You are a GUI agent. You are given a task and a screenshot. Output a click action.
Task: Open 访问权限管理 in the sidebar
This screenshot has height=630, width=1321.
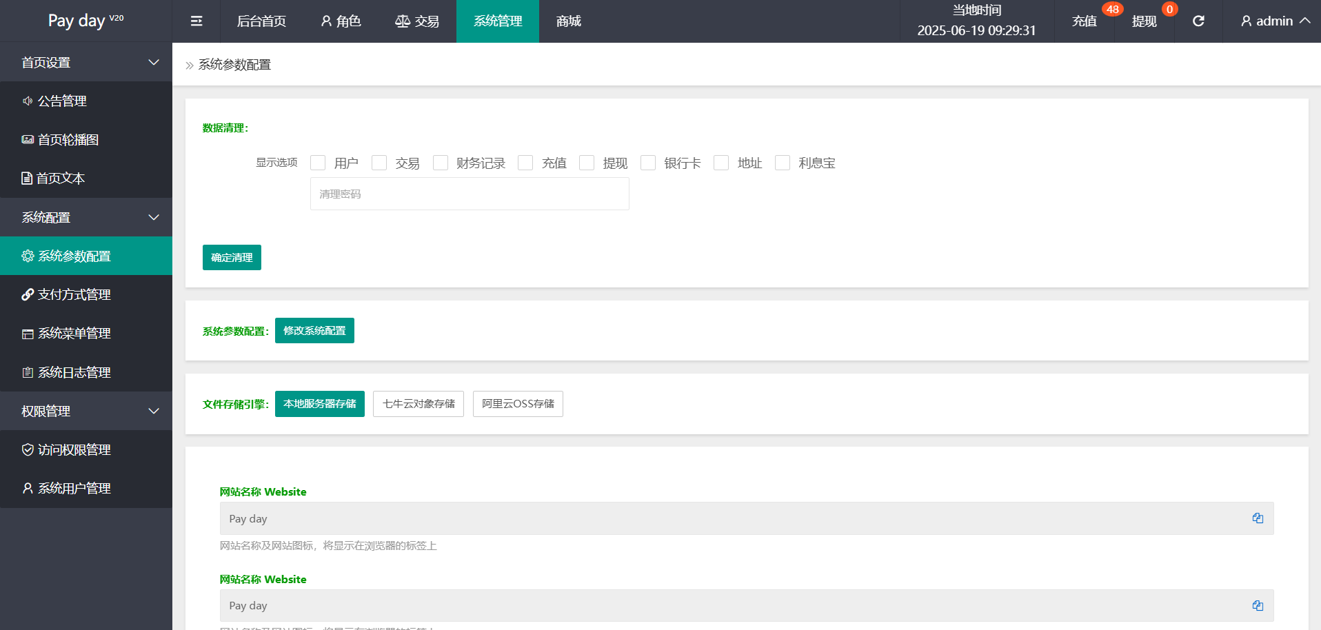[86, 449]
